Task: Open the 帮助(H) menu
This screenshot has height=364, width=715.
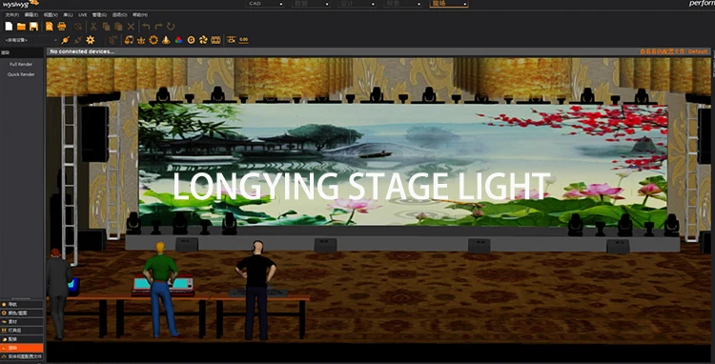Action: [x=139, y=15]
